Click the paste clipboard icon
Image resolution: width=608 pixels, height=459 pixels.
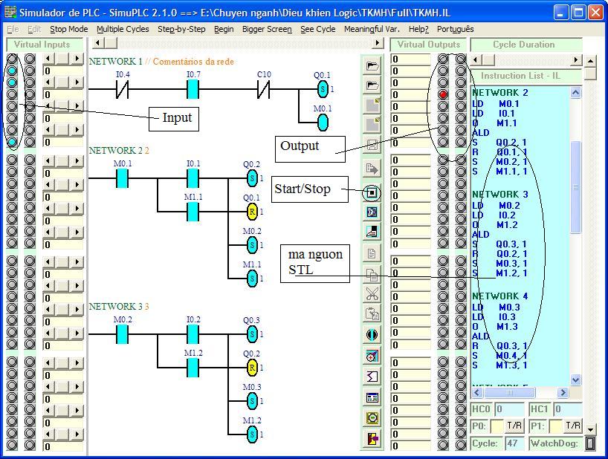(x=372, y=314)
